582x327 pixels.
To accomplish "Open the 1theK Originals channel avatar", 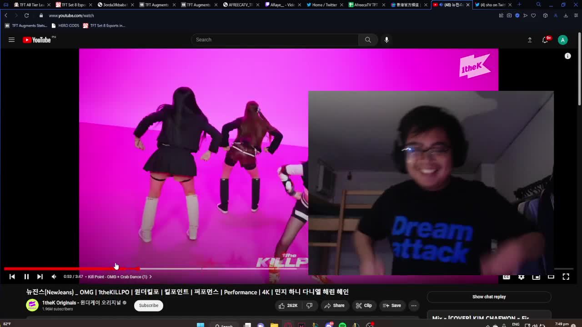I will [32, 305].
